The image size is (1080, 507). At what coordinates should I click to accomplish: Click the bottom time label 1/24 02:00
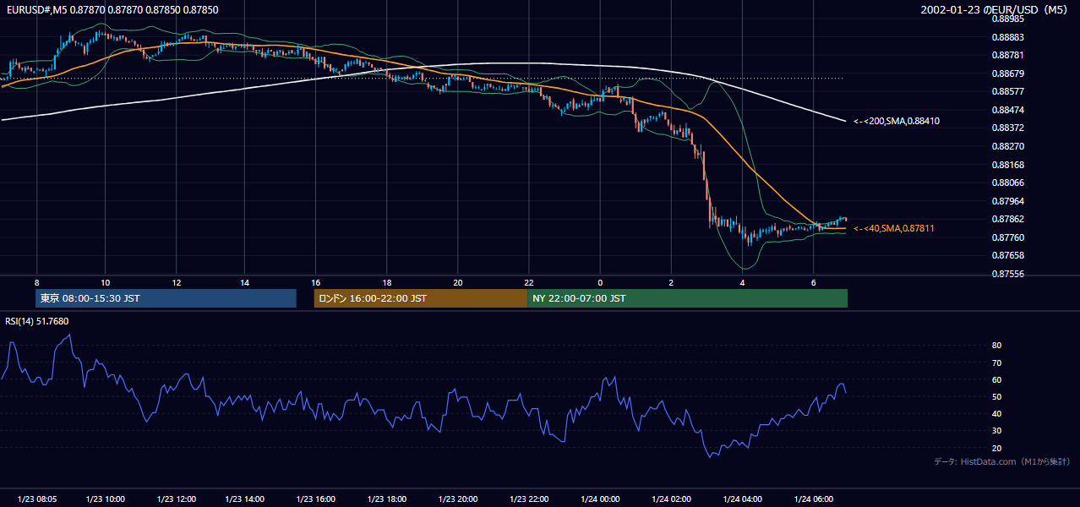(672, 499)
